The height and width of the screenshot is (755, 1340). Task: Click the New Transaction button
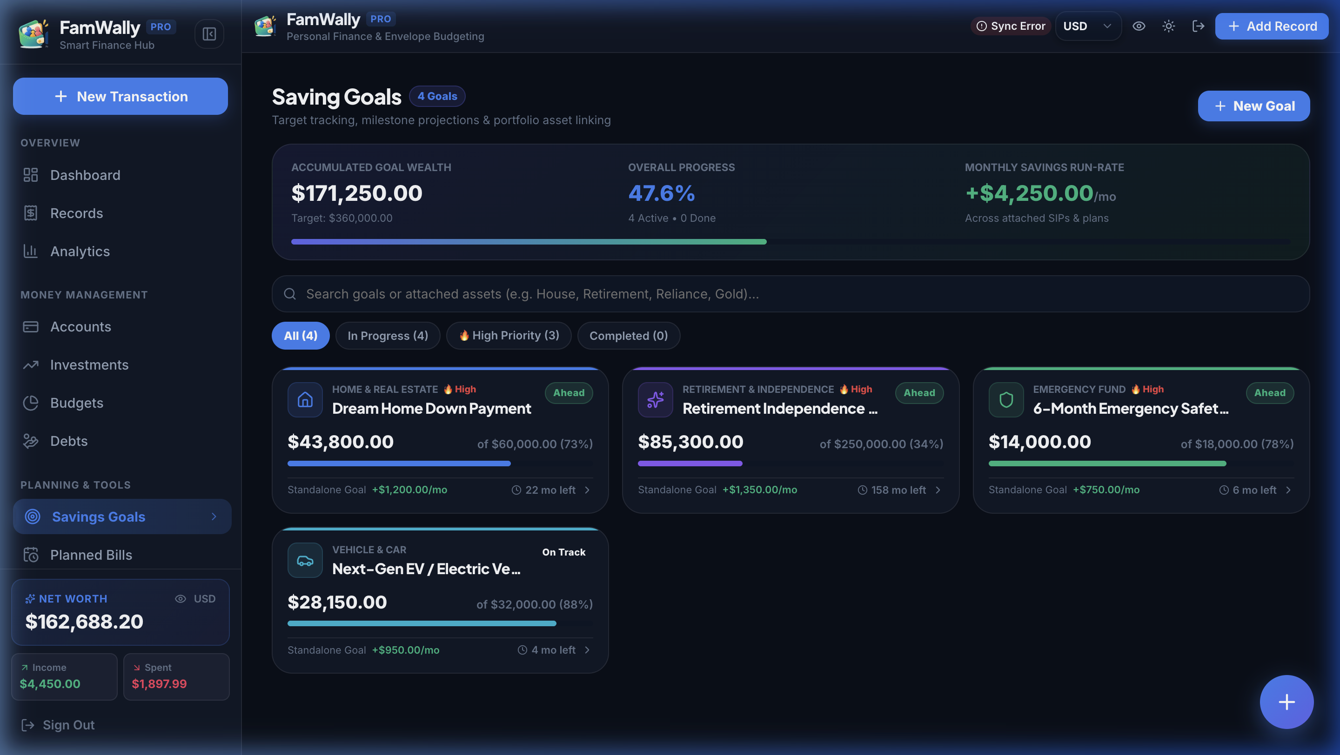120,96
